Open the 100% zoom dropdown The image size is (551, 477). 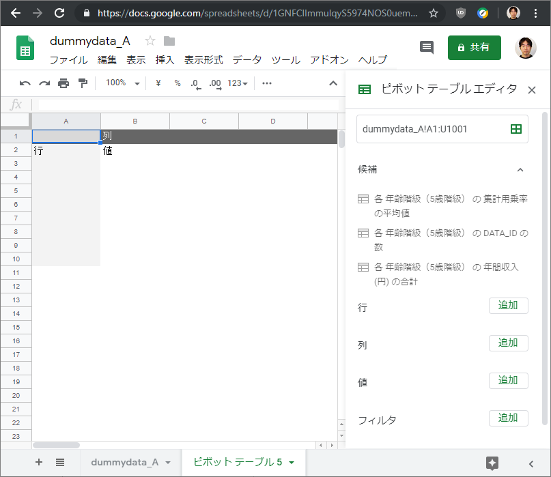pos(120,83)
